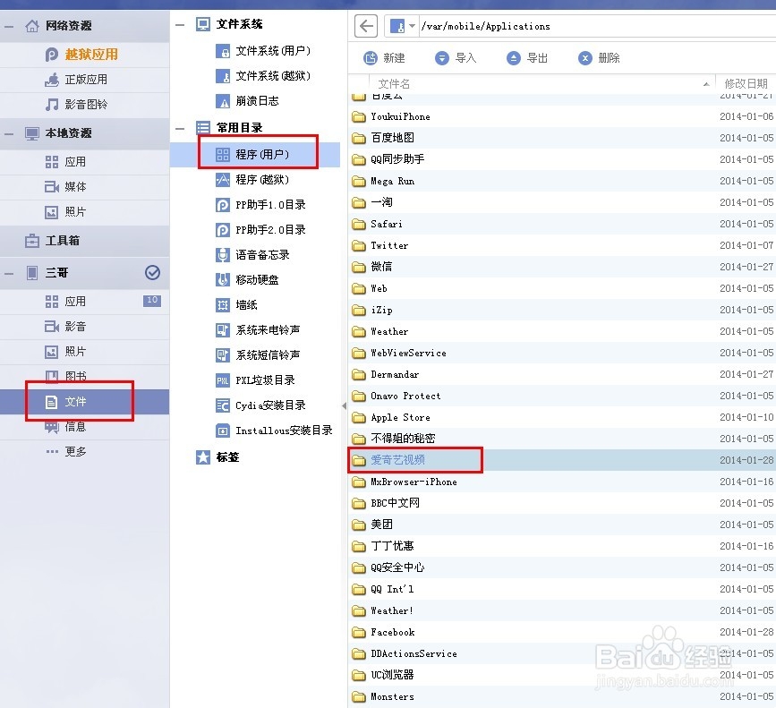Click 更多 more item
776x708 pixels.
[x=84, y=452]
